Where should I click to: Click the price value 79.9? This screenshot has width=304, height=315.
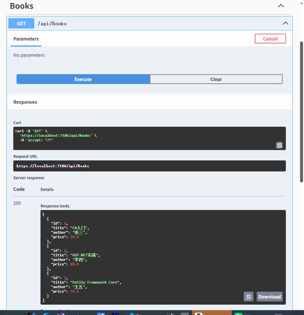point(74,291)
